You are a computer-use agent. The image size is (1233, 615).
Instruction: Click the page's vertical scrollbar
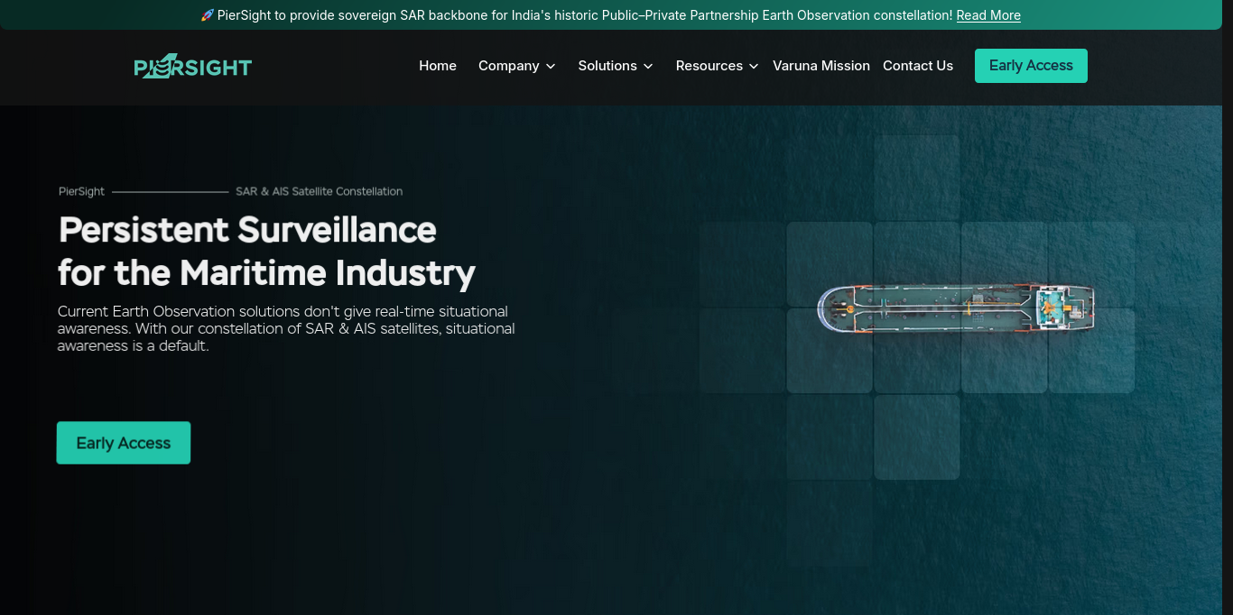click(1228, 307)
